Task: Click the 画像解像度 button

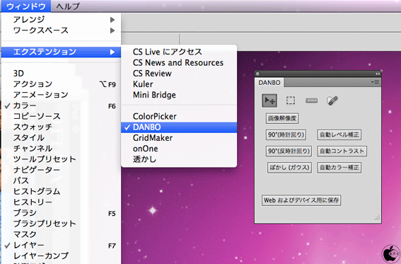Action: point(282,118)
